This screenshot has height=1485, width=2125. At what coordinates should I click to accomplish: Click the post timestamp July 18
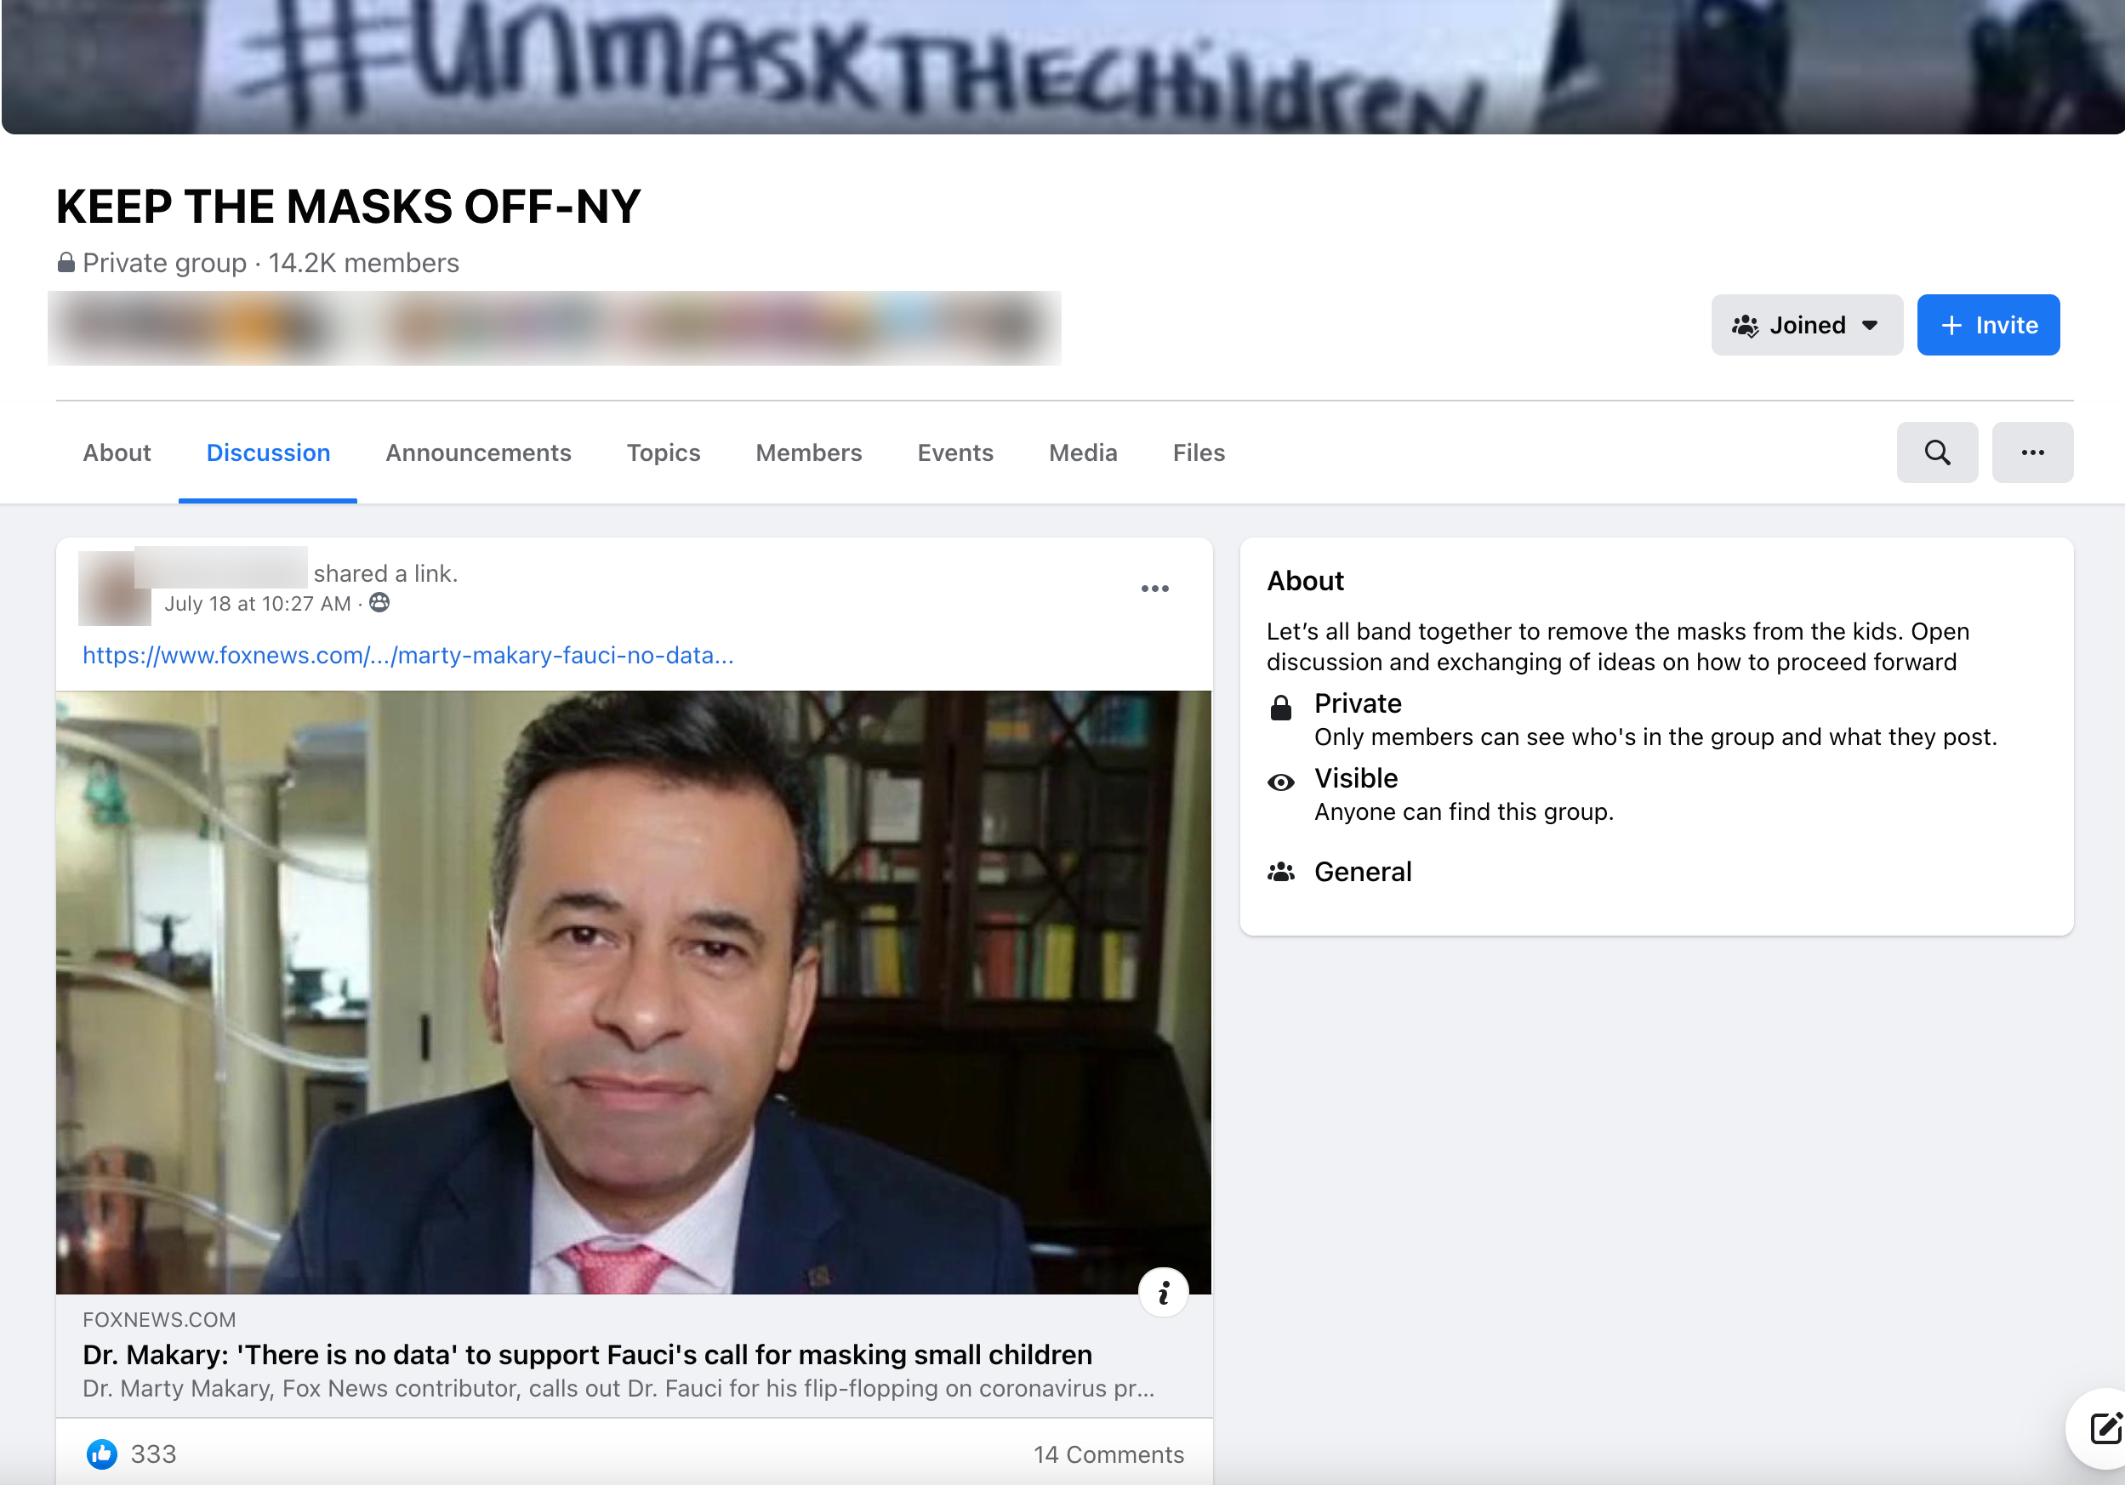[257, 604]
